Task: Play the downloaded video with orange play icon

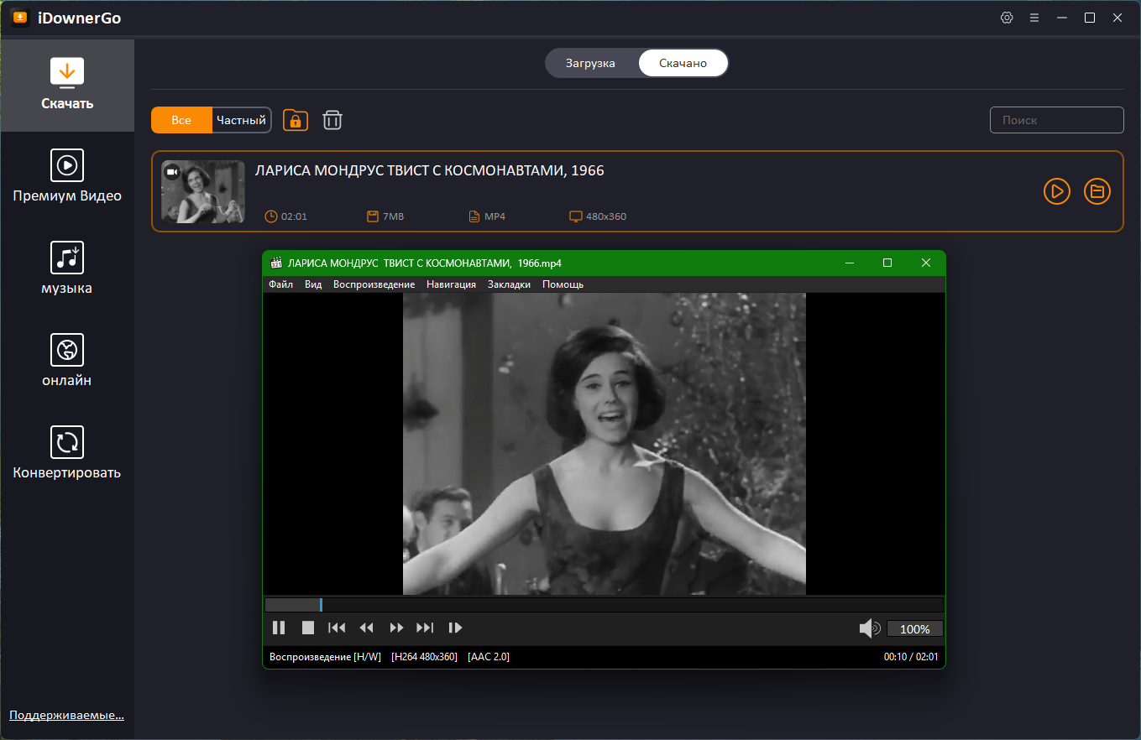Action: [1056, 191]
